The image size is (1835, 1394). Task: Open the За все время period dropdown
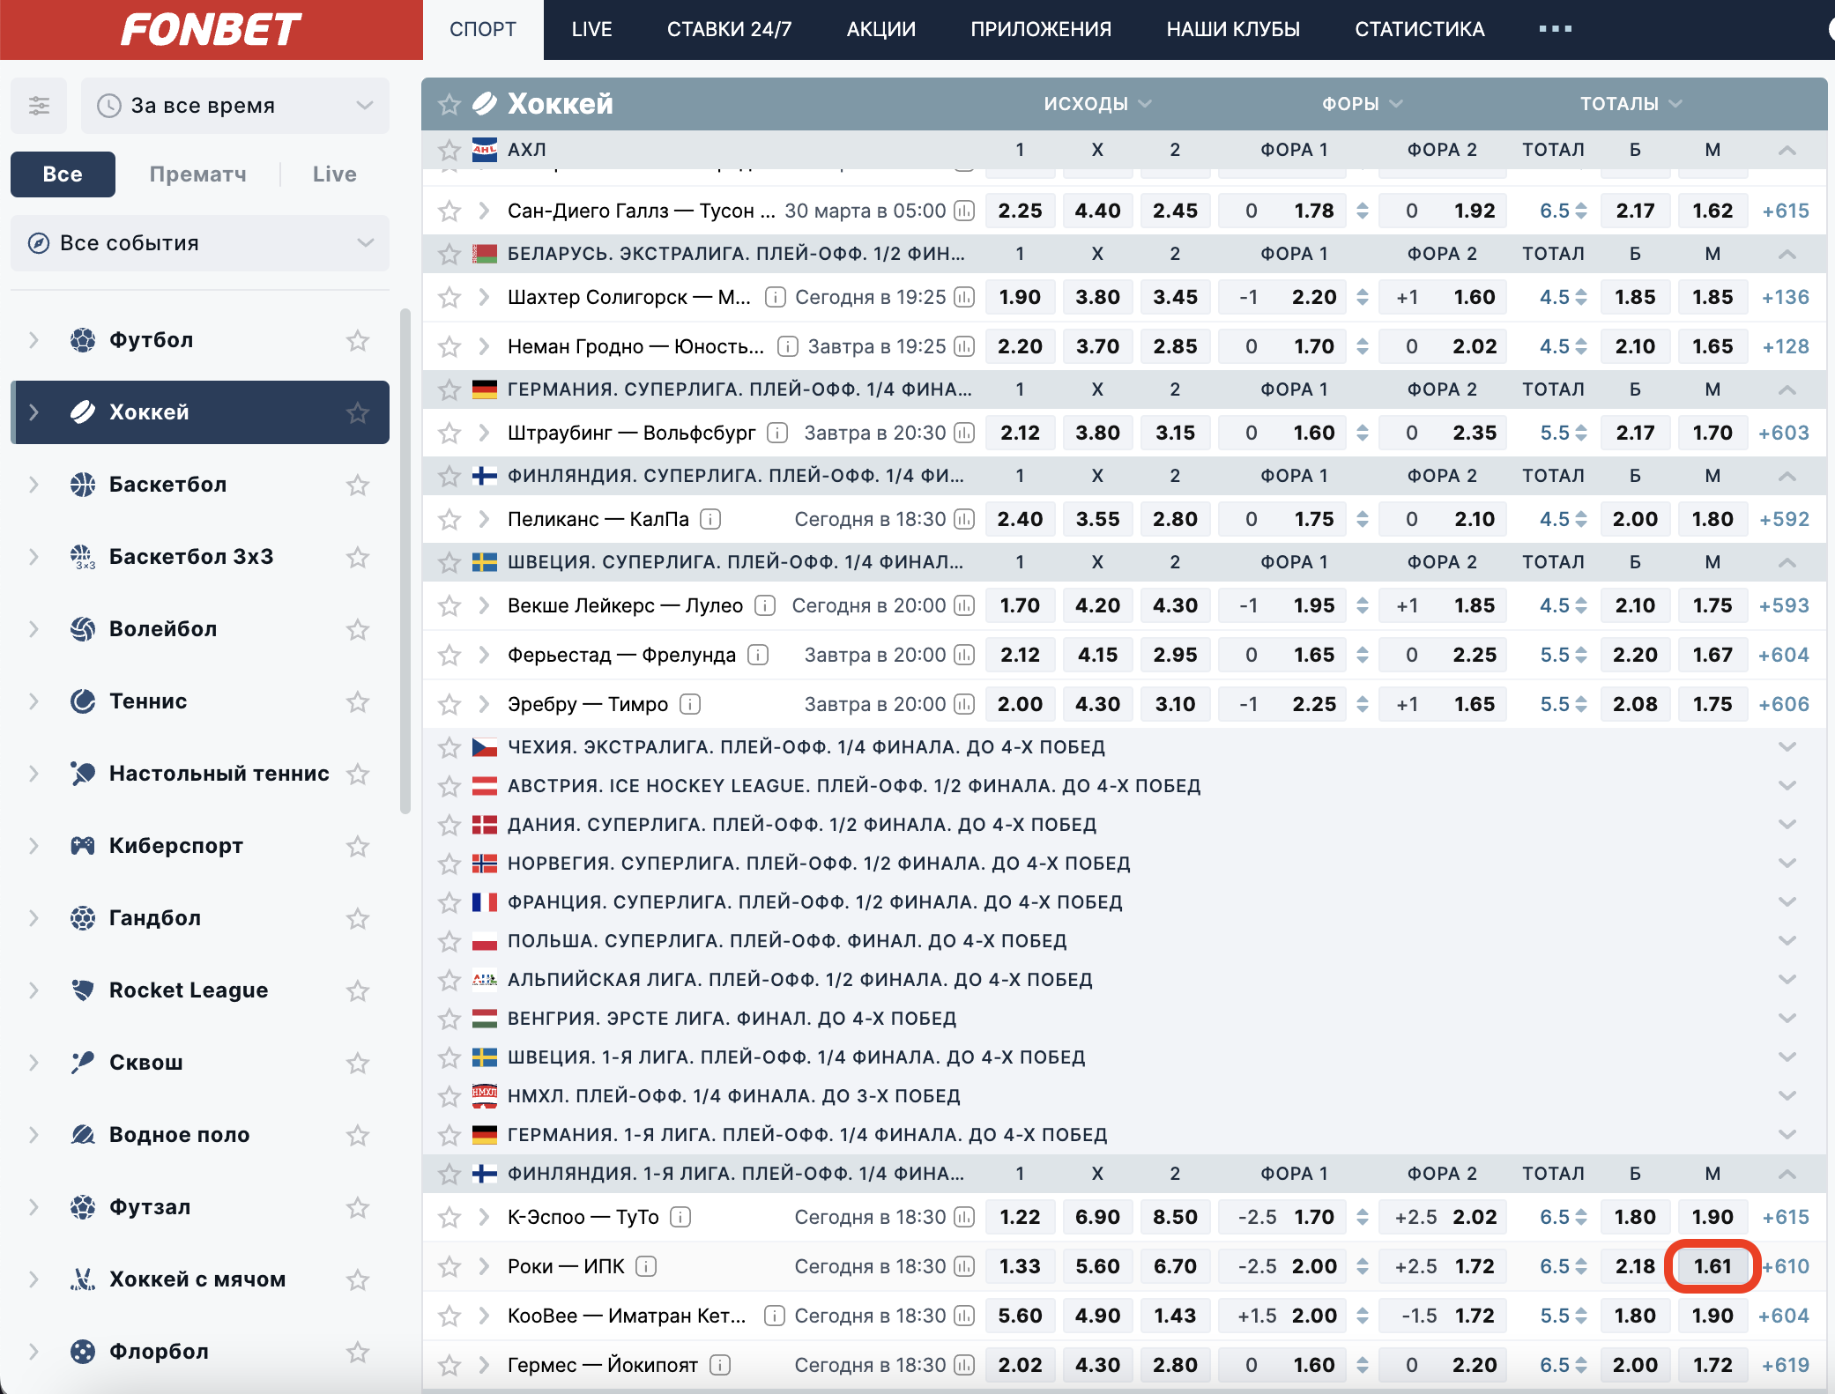click(235, 106)
